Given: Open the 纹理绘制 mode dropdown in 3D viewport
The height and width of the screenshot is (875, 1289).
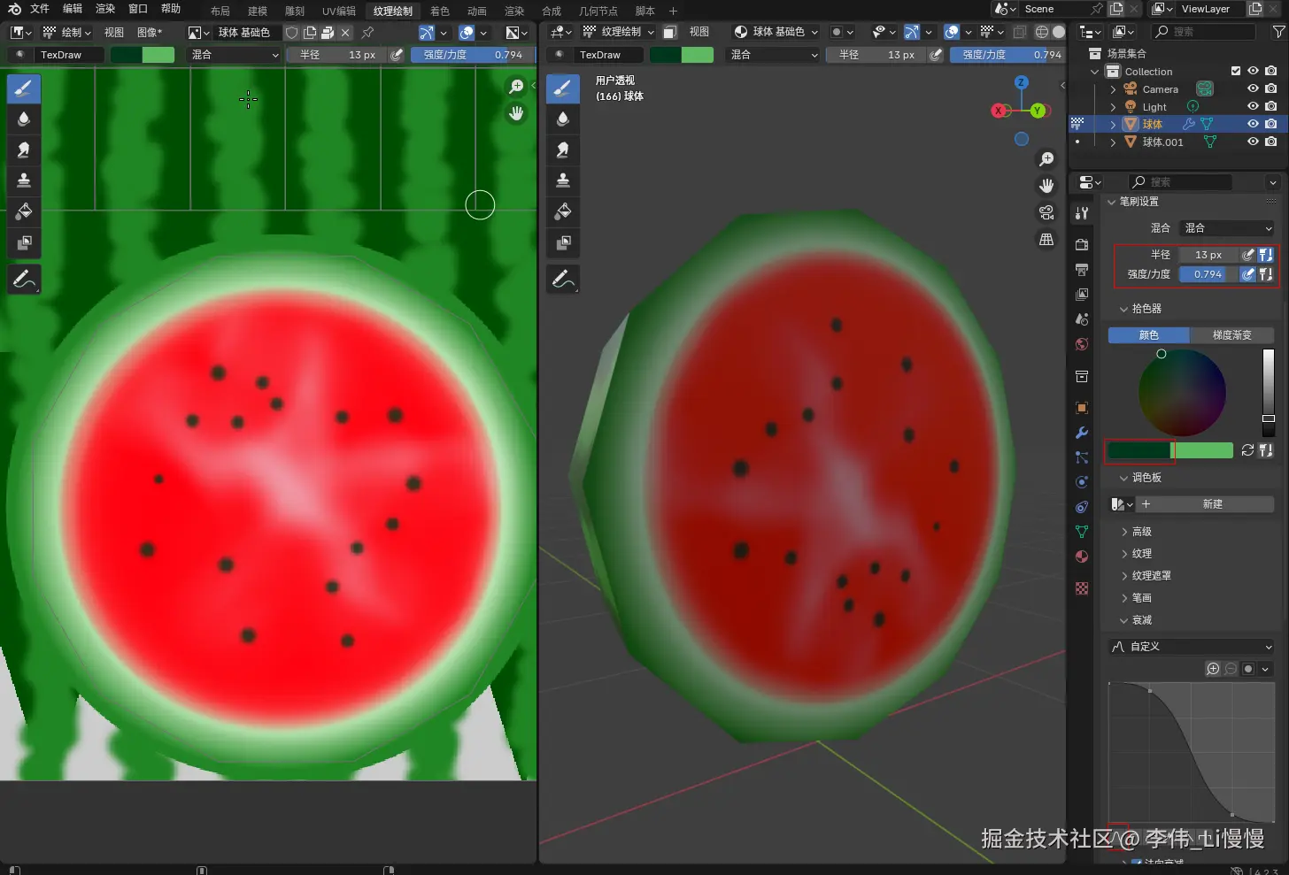Looking at the screenshot, I should pyautogui.click(x=618, y=32).
